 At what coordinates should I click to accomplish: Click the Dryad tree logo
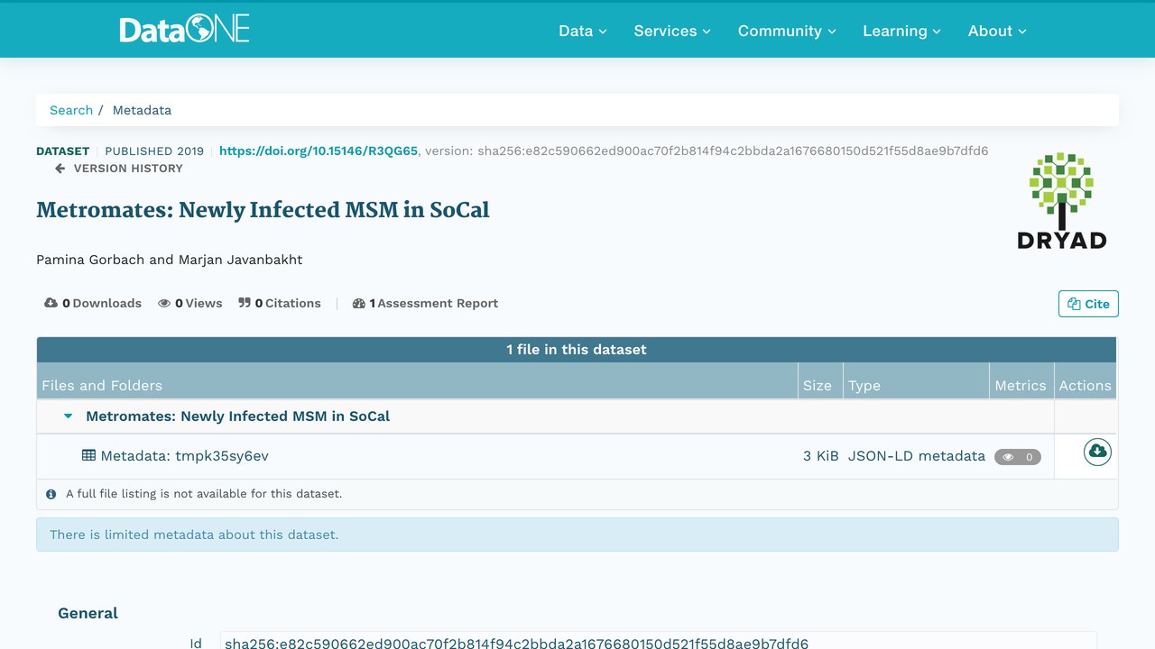tap(1061, 200)
